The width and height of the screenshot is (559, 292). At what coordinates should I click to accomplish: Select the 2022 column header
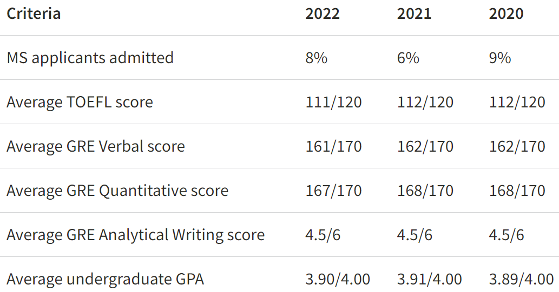[323, 13]
